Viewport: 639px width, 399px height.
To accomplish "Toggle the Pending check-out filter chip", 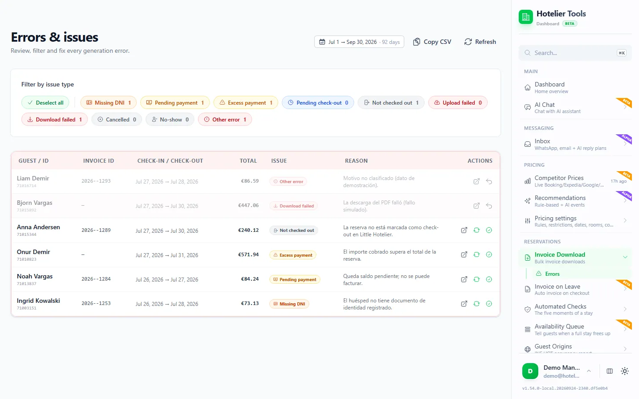I will click(318, 102).
